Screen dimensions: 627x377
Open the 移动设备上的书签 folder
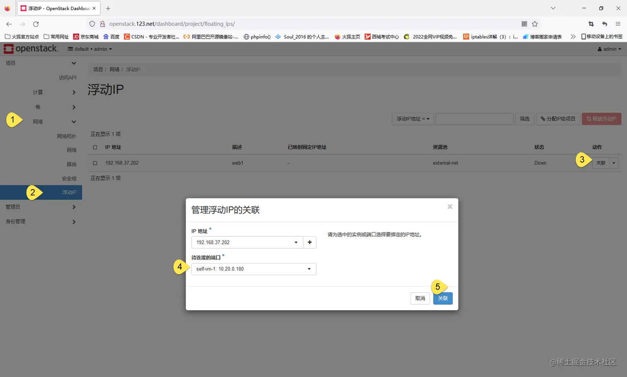coord(602,36)
